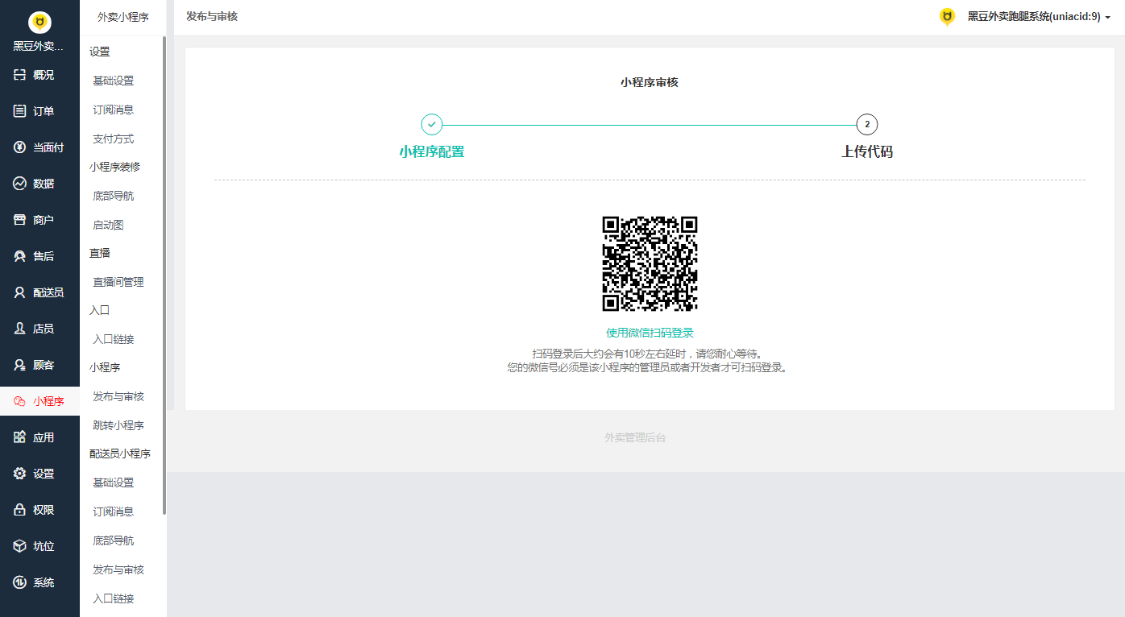Click the 外卖管理后台 footer text

pyautogui.click(x=635, y=437)
